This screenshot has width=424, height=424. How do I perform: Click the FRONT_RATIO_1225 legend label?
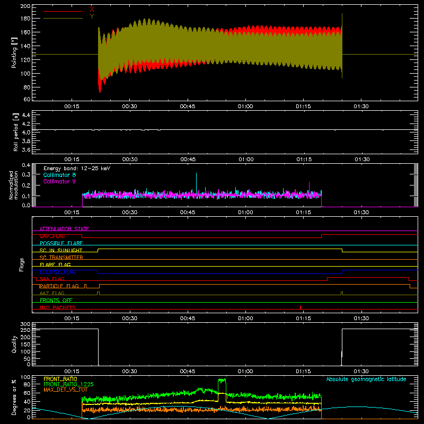(x=68, y=384)
